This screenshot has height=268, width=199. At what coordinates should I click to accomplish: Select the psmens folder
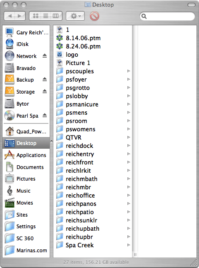pyautogui.click(x=93, y=113)
